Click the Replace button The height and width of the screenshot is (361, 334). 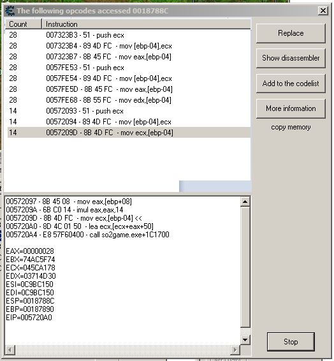(x=291, y=33)
